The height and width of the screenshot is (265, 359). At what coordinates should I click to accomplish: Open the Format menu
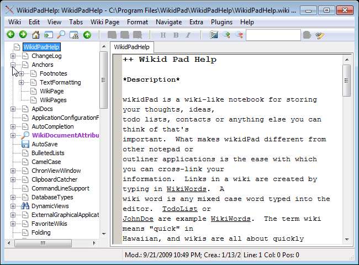point(138,22)
